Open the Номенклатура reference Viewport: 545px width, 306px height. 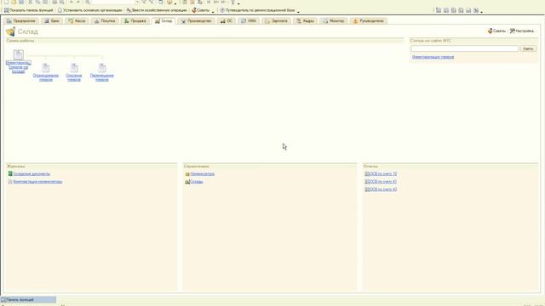click(203, 173)
